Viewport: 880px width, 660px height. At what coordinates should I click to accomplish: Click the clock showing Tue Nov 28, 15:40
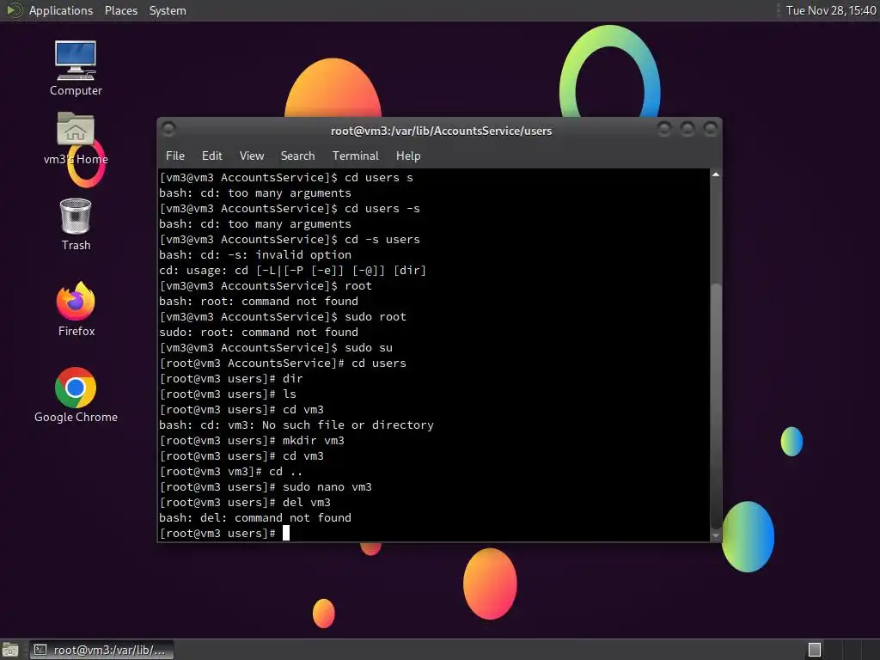click(831, 10)
